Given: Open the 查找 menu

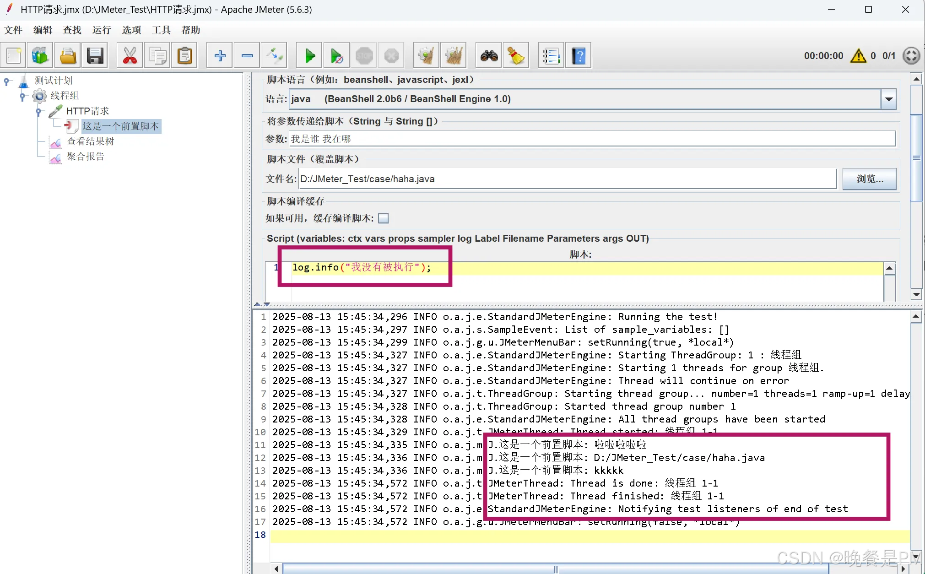Looking at the screenshot, I should click(72, 30).
